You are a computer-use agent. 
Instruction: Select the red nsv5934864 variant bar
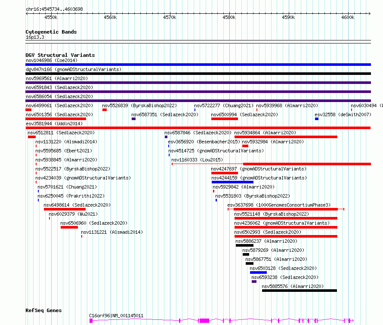286,137
